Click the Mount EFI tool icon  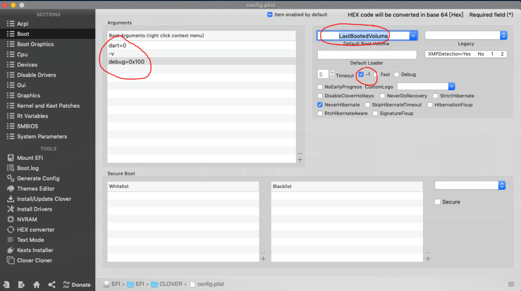[10, 158]
